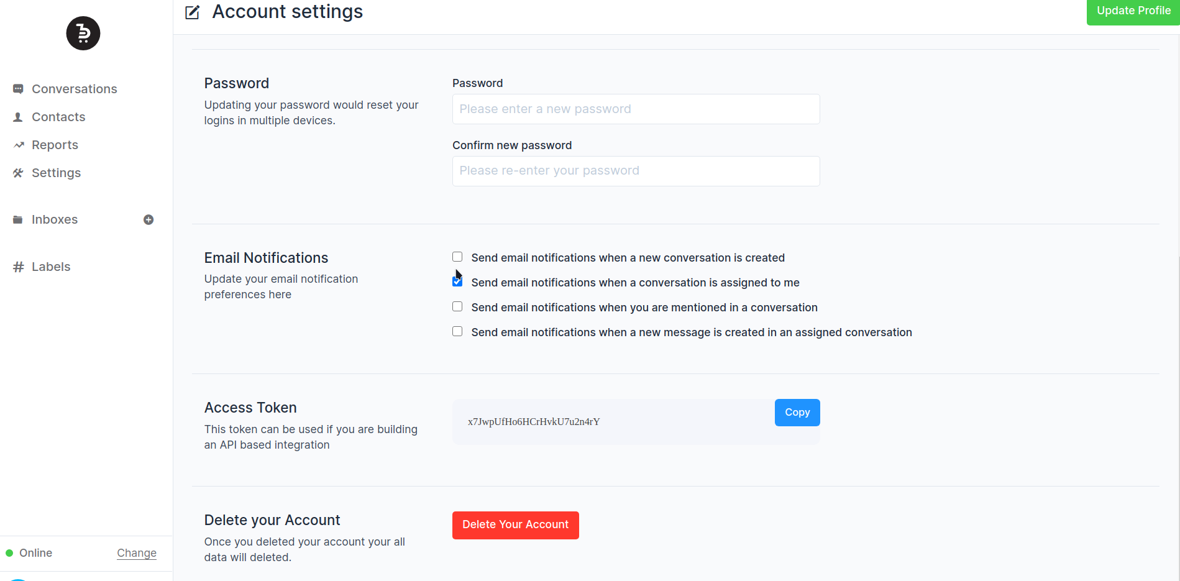Open the Reports section
Viewport: 1180px width, 581px height.
coord(55,145)
